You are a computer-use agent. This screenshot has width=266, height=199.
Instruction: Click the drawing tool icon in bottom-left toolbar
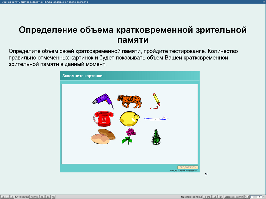click(54, 197)
